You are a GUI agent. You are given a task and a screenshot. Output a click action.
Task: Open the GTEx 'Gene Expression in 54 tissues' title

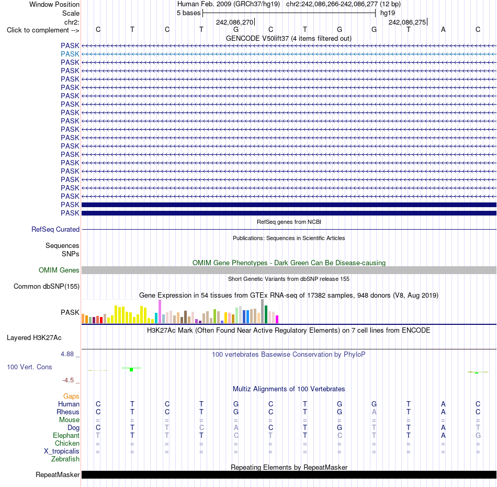[289, 296]
